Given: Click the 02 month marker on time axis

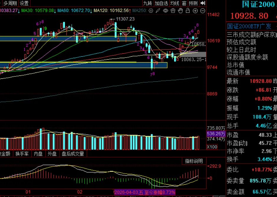Looking at the screenshot, I should [80, 192].
